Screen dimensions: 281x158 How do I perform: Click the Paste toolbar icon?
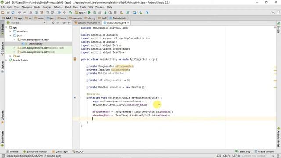click(x=41, y=13)
